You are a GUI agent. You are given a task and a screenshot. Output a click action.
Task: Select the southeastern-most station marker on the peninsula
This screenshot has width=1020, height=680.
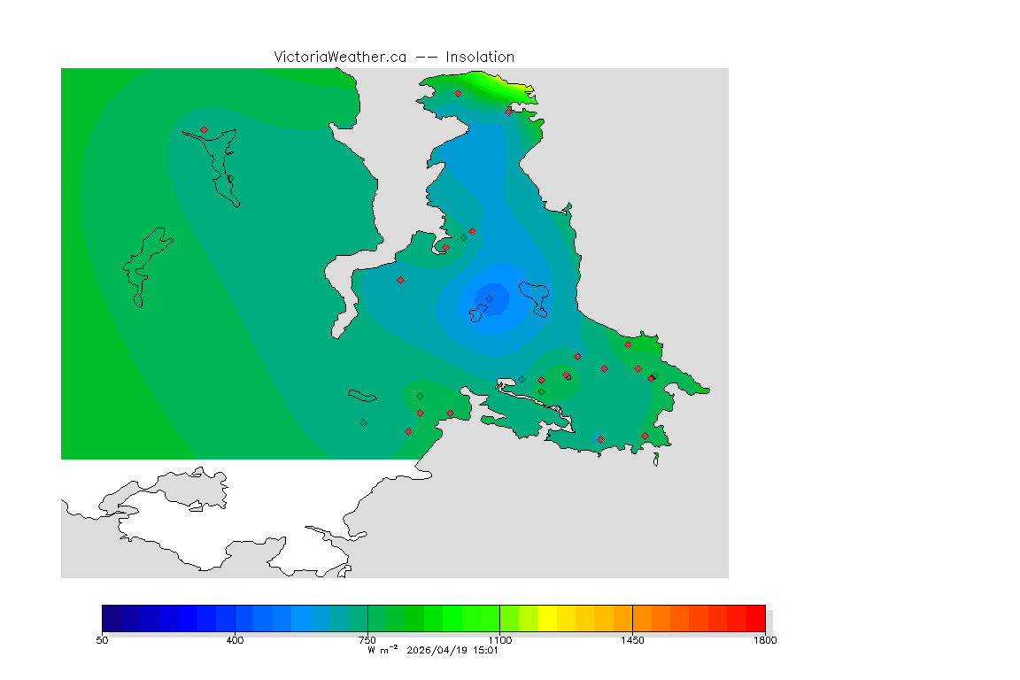click(645, 436)
